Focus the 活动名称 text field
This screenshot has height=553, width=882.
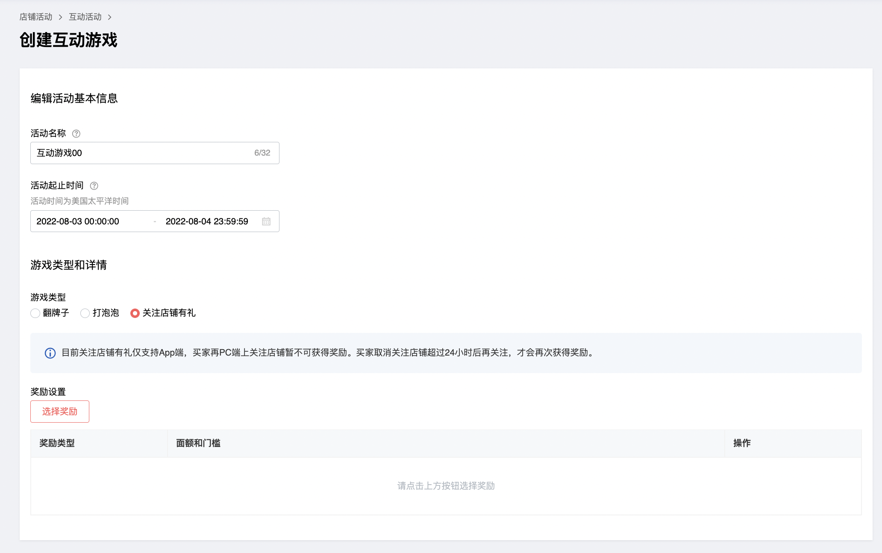coord(141,153)
